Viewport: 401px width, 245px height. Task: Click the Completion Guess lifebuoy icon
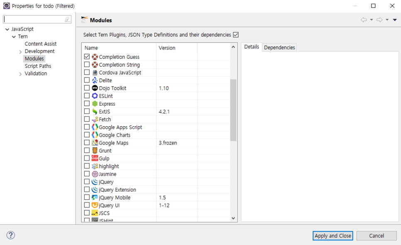(x=95, y=57)
